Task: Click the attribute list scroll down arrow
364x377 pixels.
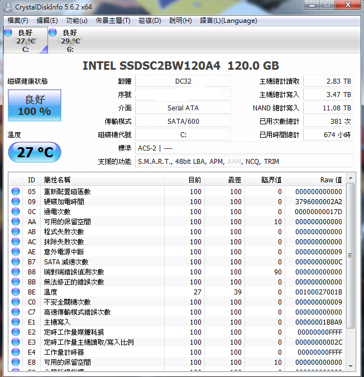Action: pos(351,366)
